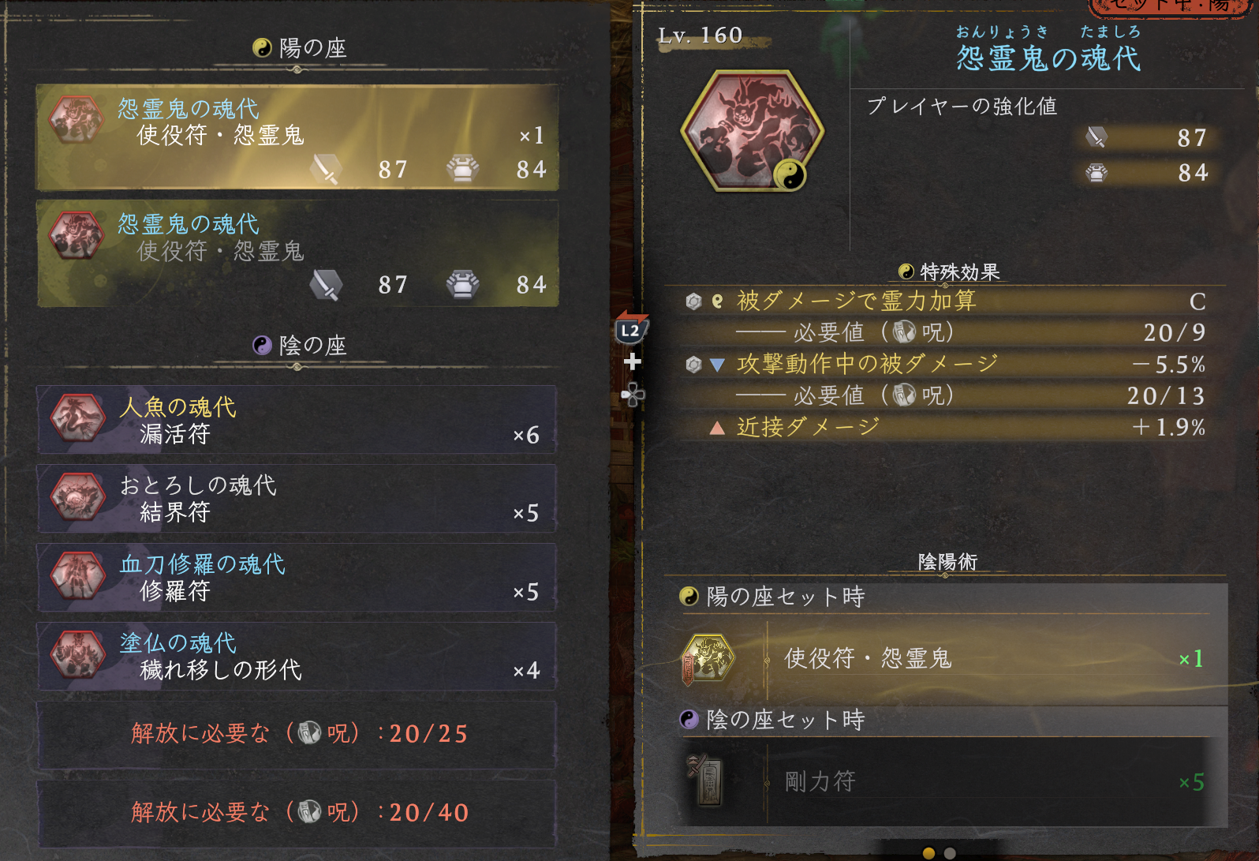Select the 陰の座 section header
Image resolution: width=1259 pixels, height=861 pixels.
click(x=300, y=346)
